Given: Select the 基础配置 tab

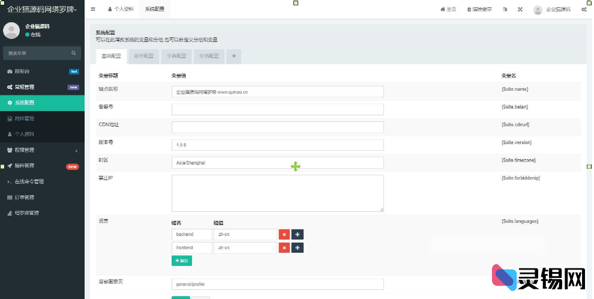Looking at the screenshot, I should coord(112,56).
